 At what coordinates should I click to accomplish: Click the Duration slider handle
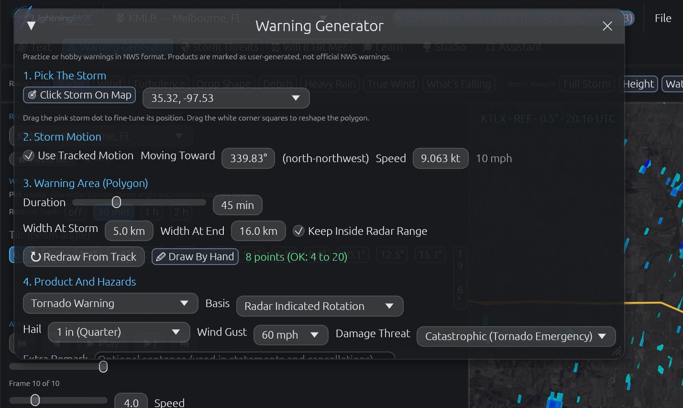(x=116, y=202)
